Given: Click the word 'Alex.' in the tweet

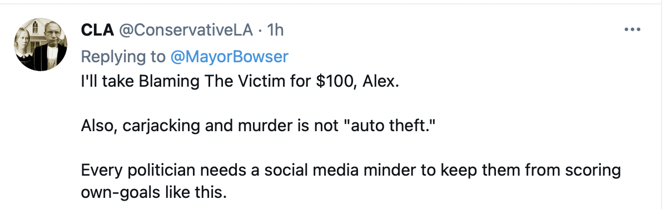Looking at the screenshot, I should pyautogui.click(x=381, y=81).
